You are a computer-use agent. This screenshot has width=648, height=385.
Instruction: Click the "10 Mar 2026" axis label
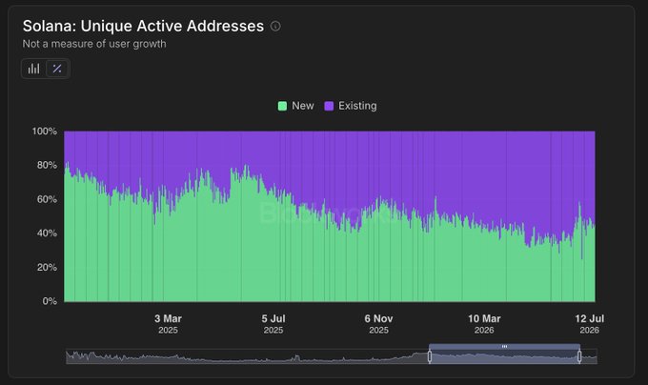[484, 324]
